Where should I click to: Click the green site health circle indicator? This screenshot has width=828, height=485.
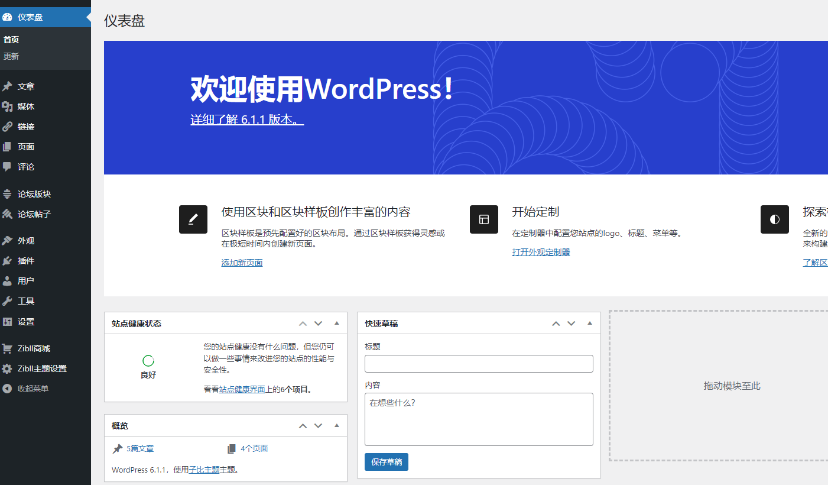pyautogui.click(x=148, y=361)
